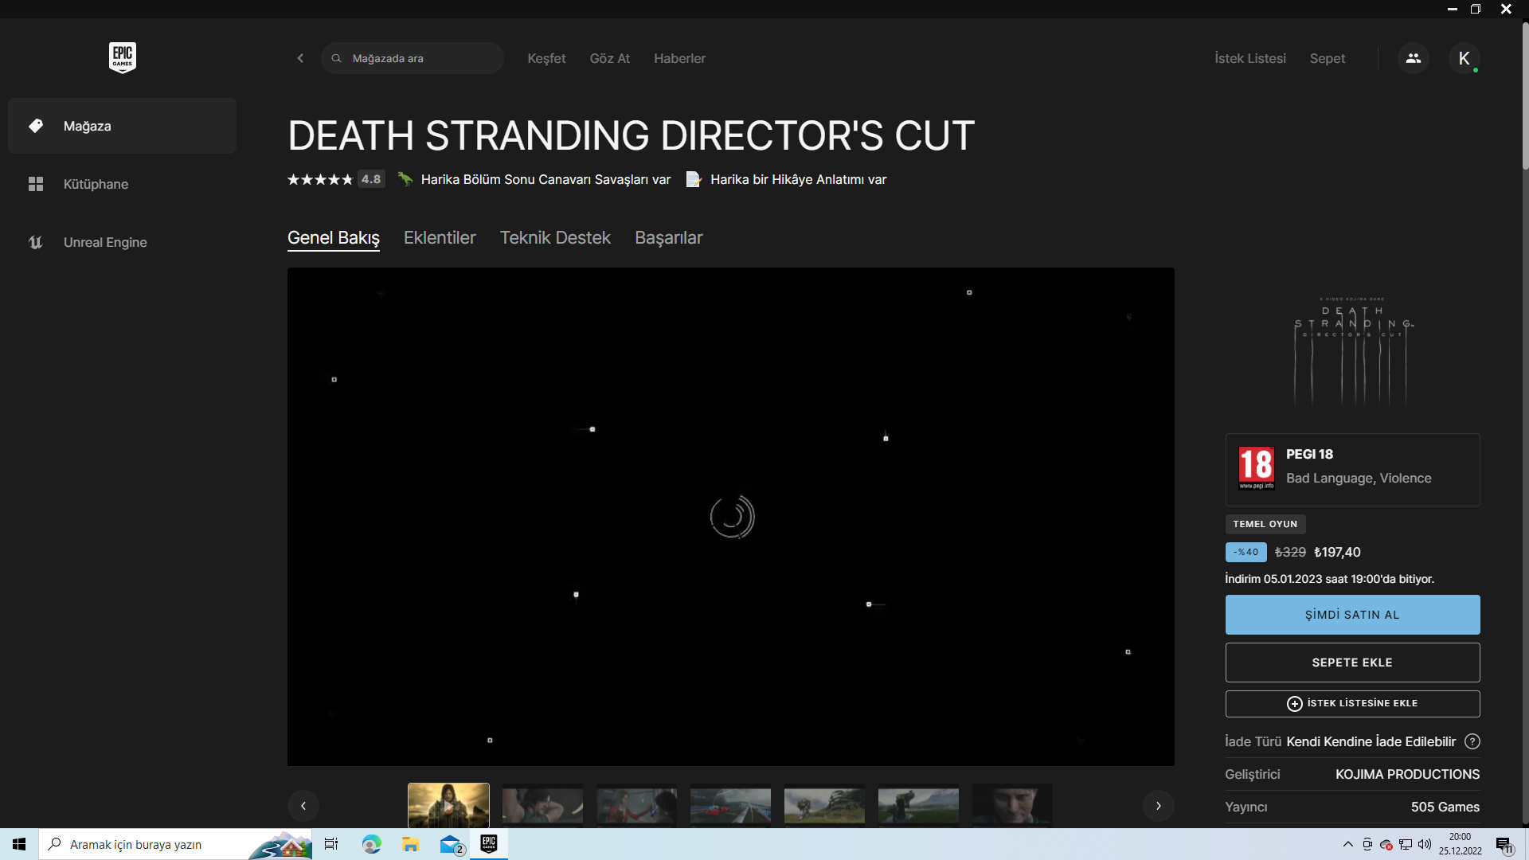Switch to Teknik Destek tab

pos(555,238)
